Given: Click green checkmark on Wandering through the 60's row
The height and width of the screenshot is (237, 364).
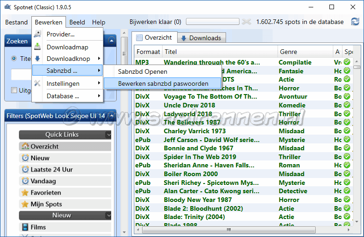Looking at the screenshot, I should point(347,62).
